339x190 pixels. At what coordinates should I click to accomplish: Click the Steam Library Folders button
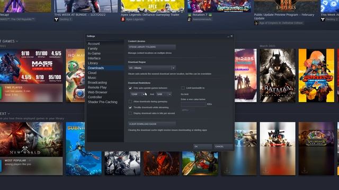point(152,47)
